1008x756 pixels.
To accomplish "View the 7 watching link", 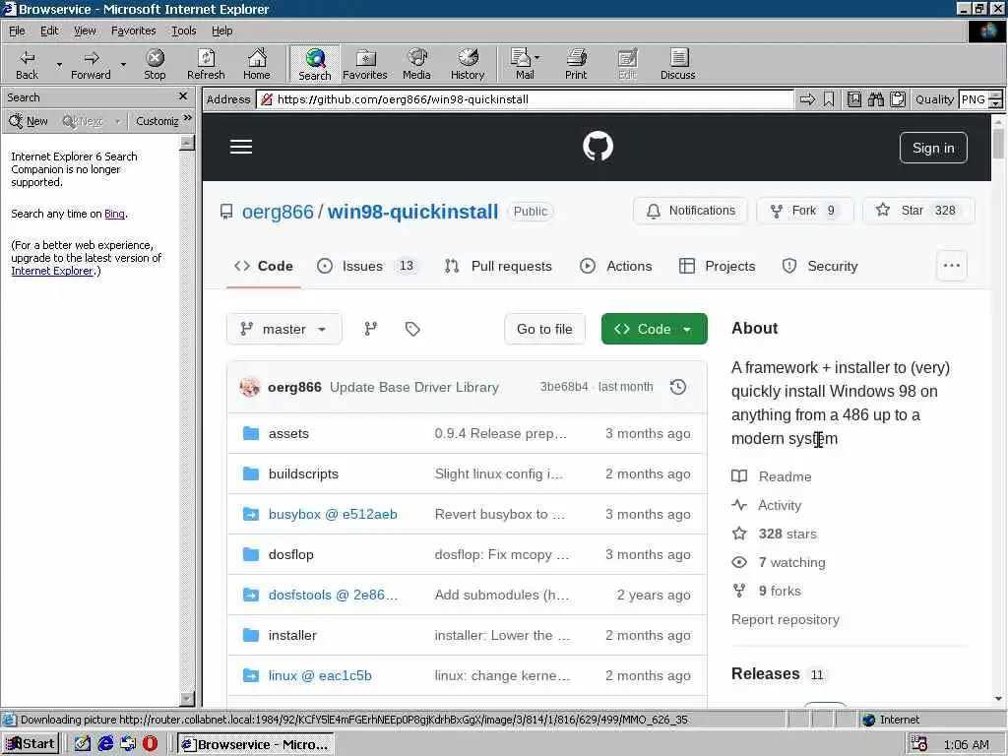I will pyautogui.click(x=792, y=562).
